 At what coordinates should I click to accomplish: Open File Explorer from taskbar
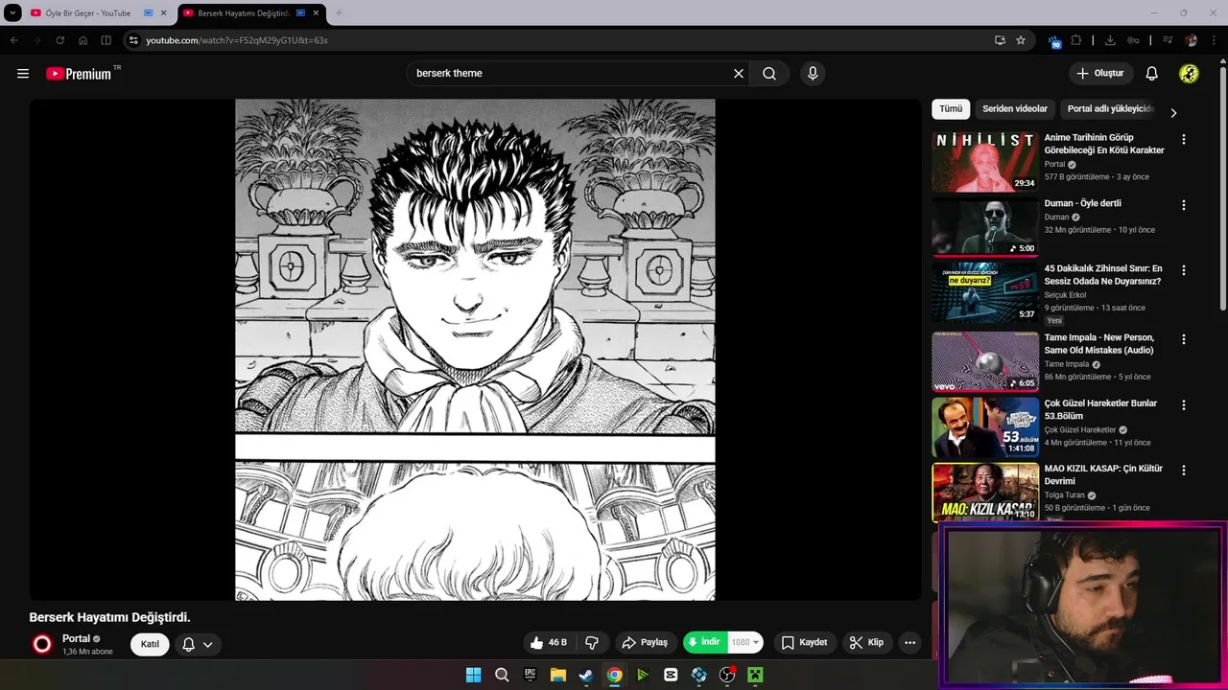pos(557,675)
